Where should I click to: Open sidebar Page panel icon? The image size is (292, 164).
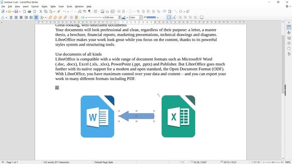point(289,49)
